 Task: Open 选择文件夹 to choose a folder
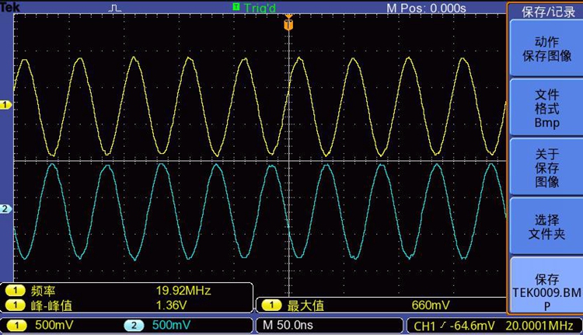point(546,226)
